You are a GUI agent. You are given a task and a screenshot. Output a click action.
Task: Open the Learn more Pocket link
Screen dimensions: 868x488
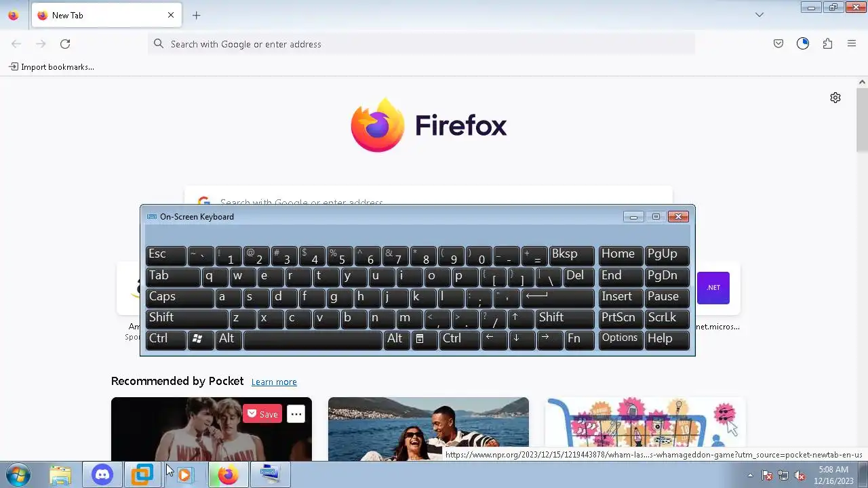tap(274, 382)
